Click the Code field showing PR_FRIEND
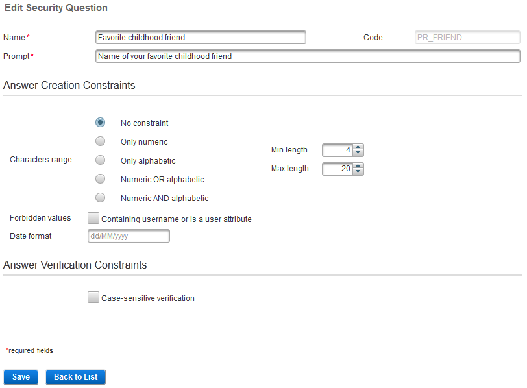This screenshot has width=527, height=388. pyautogui.click(x=467, y=37)
